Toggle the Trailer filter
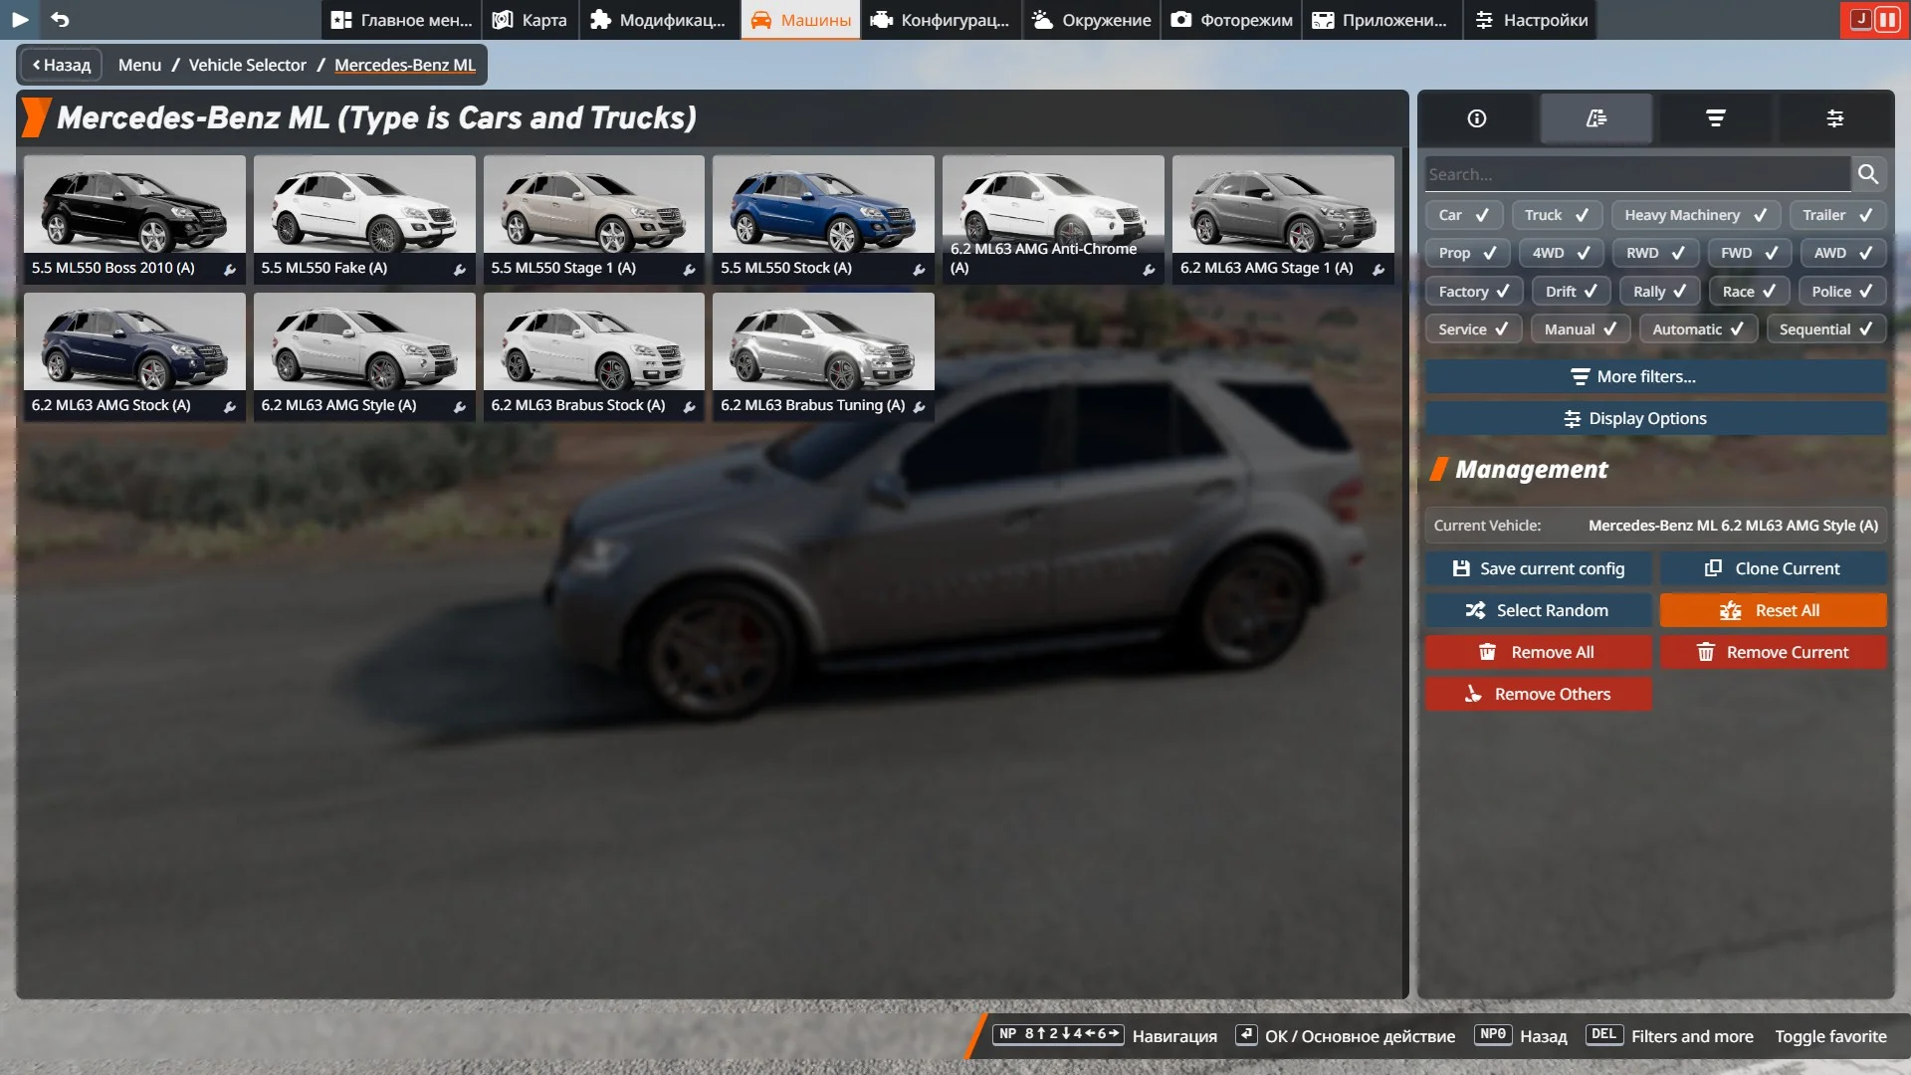 [1837, 215]
